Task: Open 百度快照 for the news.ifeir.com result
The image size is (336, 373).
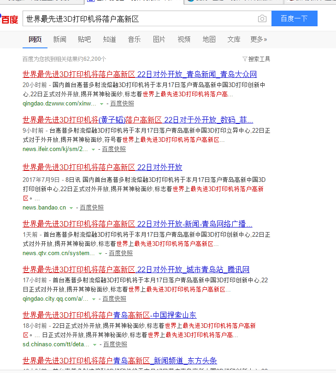Action: (114, 149)
